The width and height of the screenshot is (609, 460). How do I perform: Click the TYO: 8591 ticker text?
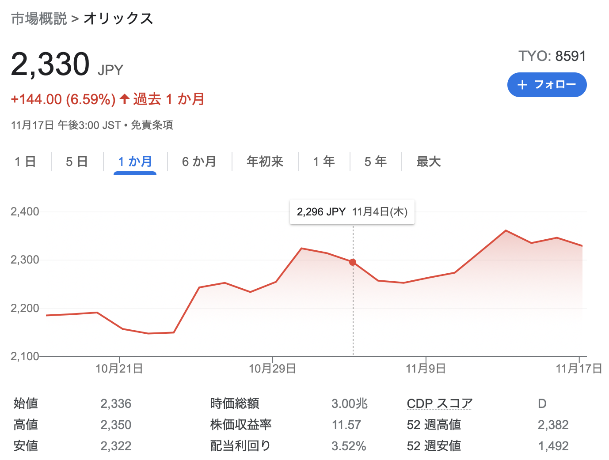coord(552,56)
